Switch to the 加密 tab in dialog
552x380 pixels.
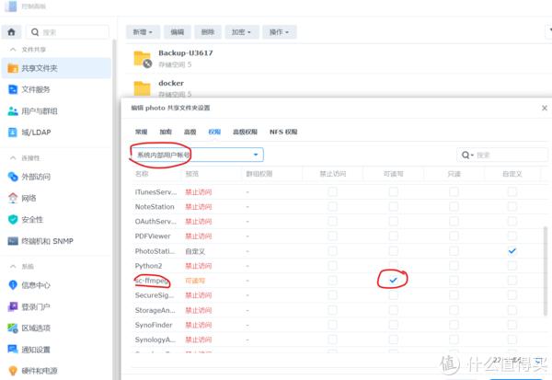166,132
